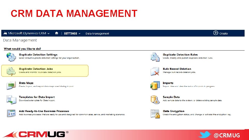Image resolution: width=249 pixels, height=140 pixels.
Task: Open Duplicate Detection Settings link
Action: pos(38,55)
